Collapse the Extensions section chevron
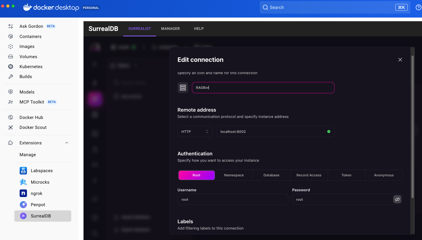The image size is (422, 240). tap(67, 143)
